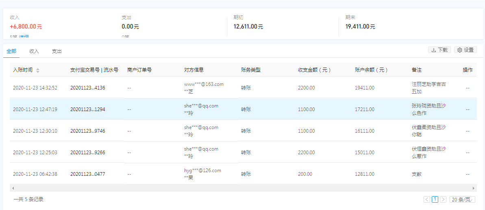The image size is (485, 210).
Task: Click the horizontal scrollbar right arrow
Action: pyautogui.click(x=474, y=188)
